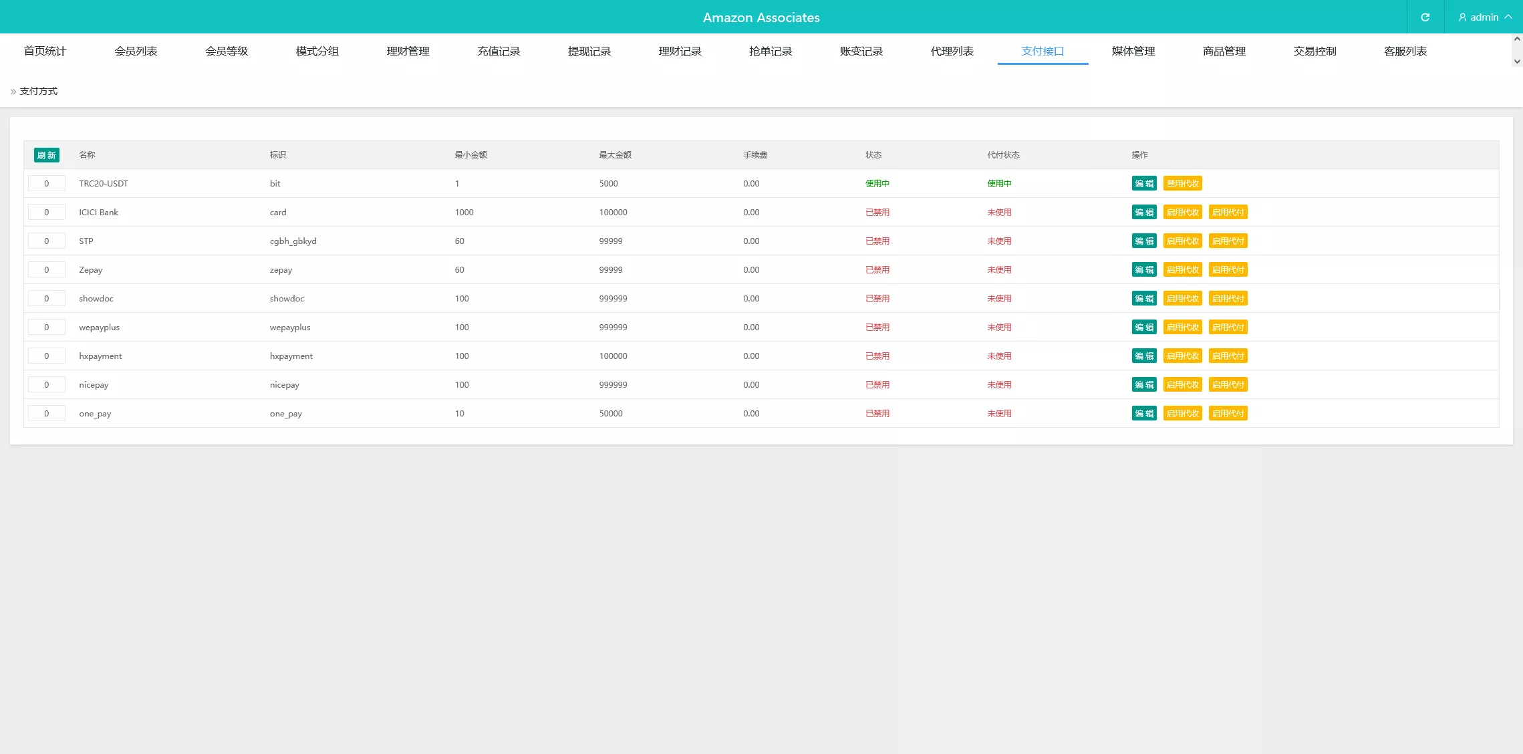Click the admin user icon

[1462, 17]
